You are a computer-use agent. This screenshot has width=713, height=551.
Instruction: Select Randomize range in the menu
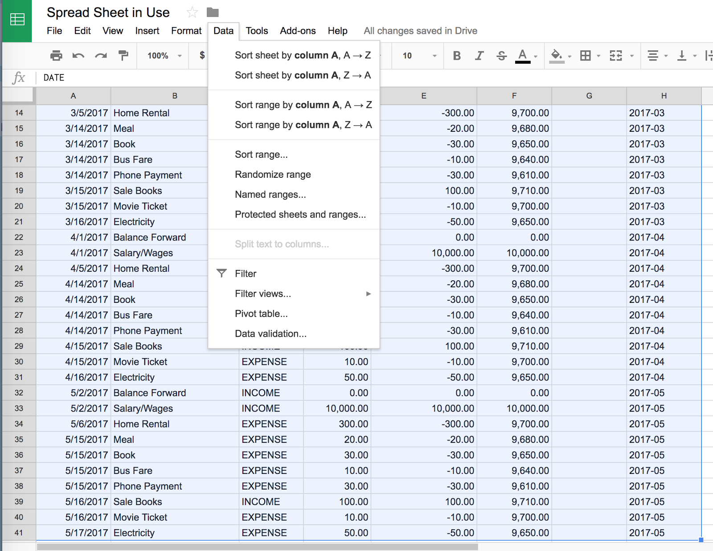point(273,174)
